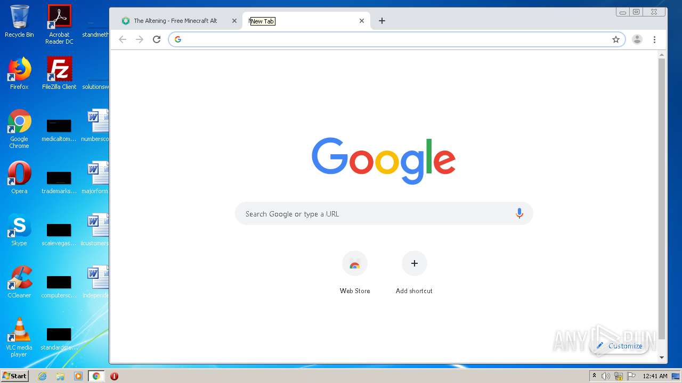Open Acrobat Reader DC desktop shortcut
This screenshot has width=682, height=383.
(x=59, y=24)
